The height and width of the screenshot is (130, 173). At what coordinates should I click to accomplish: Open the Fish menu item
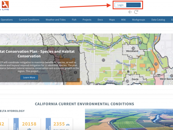74,20
